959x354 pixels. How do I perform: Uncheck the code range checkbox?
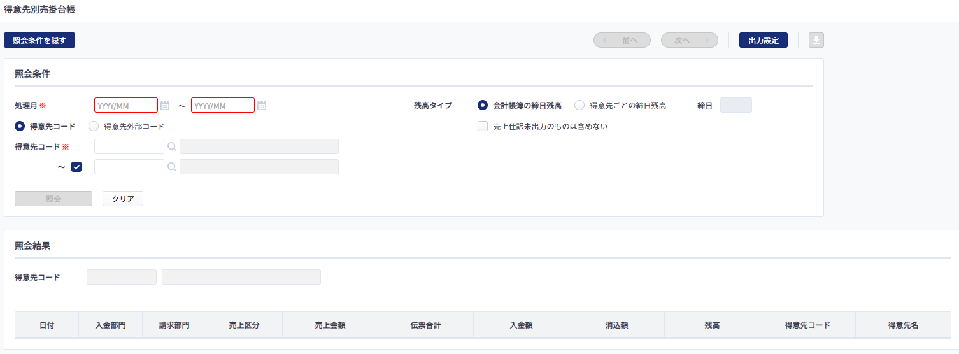(x=76, y=167)
